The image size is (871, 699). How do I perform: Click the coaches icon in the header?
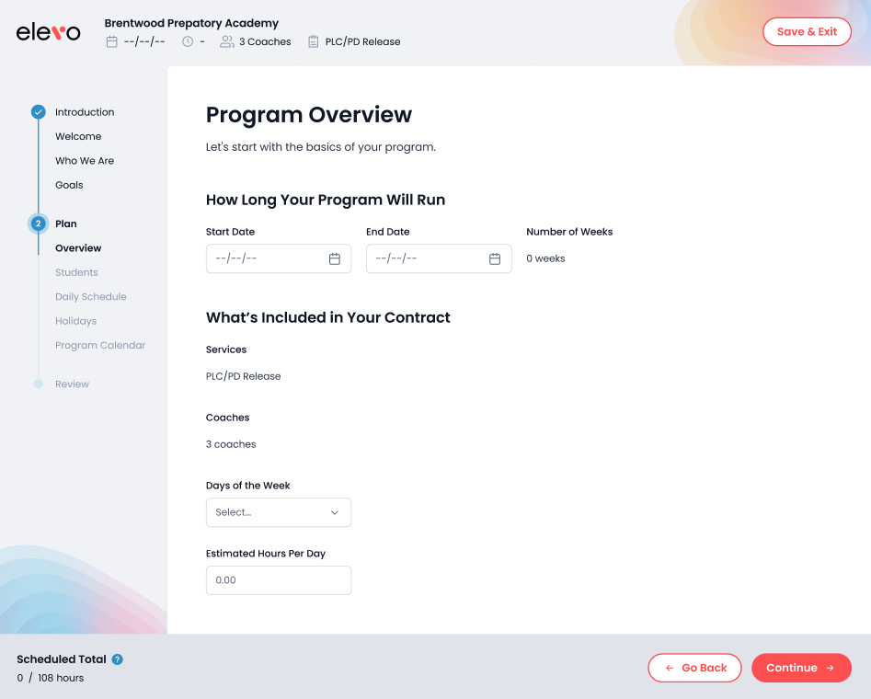coord(226,41)
